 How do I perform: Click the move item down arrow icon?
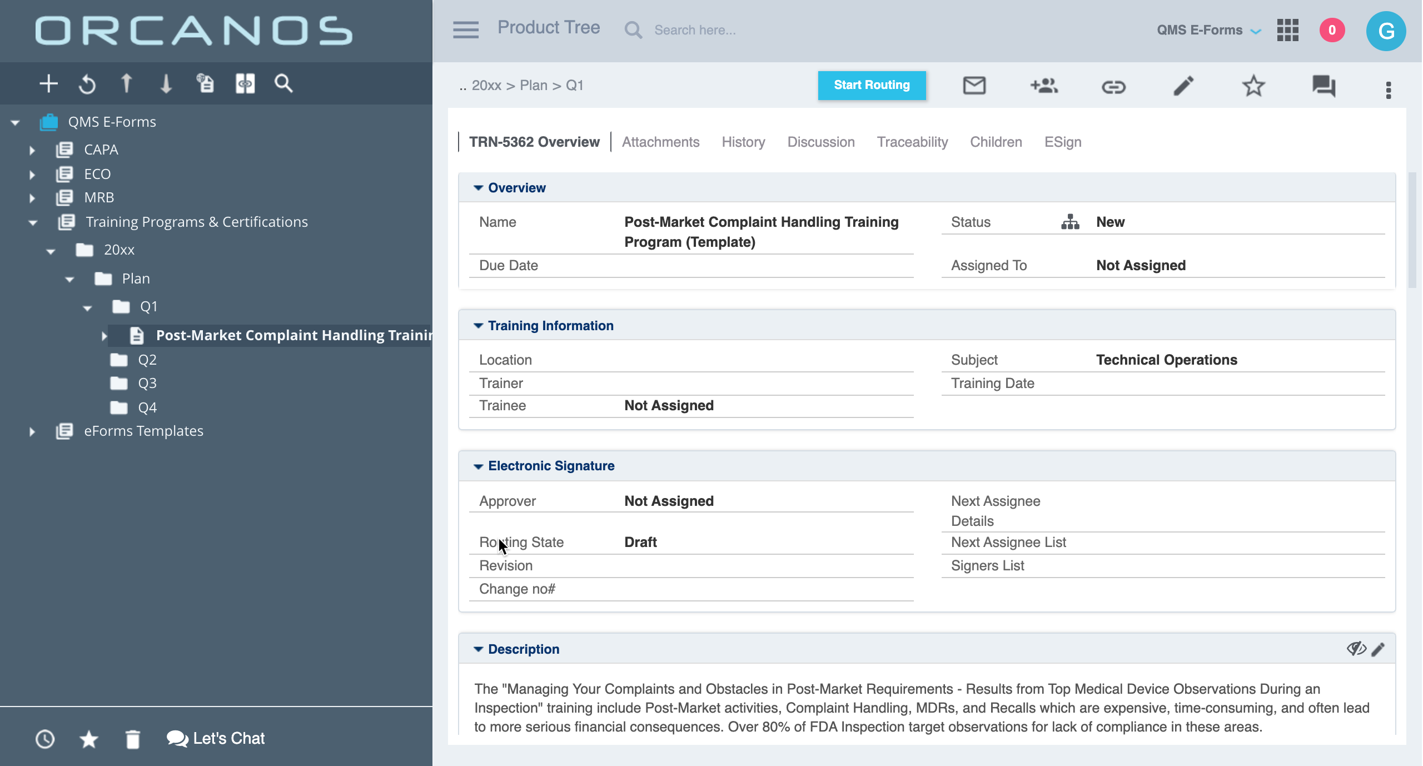point(166,84)
